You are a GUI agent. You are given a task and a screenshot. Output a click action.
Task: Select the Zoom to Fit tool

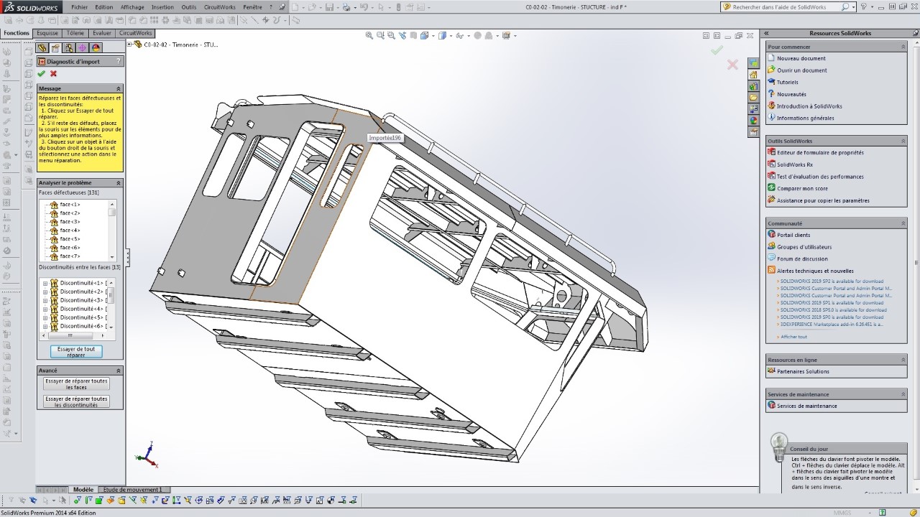coord(369,35)
